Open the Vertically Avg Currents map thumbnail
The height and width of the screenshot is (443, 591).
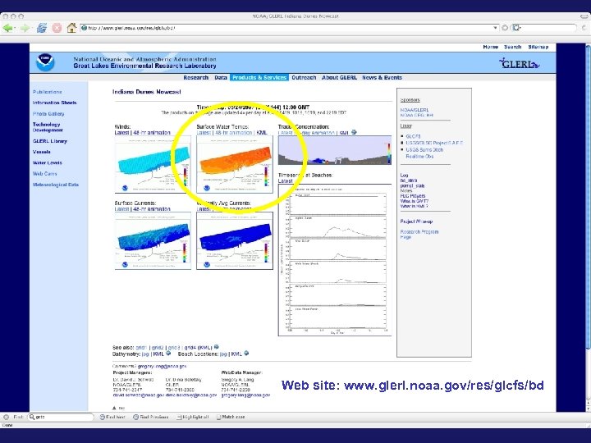[x=235, y=240]
